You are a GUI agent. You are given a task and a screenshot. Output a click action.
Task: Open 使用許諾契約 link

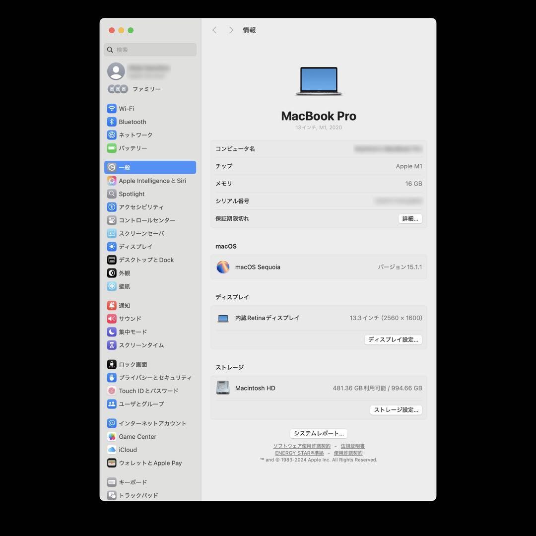tap(348, 453)
